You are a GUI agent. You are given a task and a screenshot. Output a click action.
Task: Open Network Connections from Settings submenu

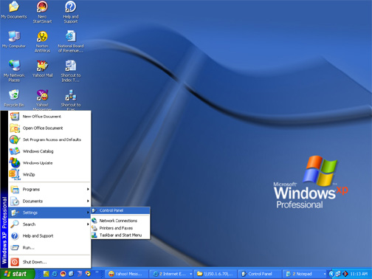[120, 221]
